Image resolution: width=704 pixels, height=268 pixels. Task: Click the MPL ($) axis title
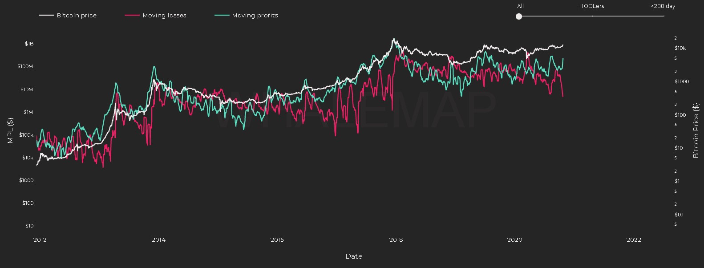tap(10, 130)
